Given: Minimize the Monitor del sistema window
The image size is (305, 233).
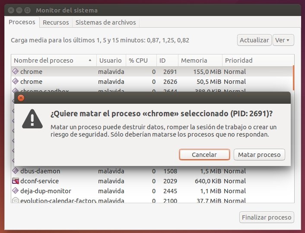Looking at the screenshot, I should (x=19, y=10).
